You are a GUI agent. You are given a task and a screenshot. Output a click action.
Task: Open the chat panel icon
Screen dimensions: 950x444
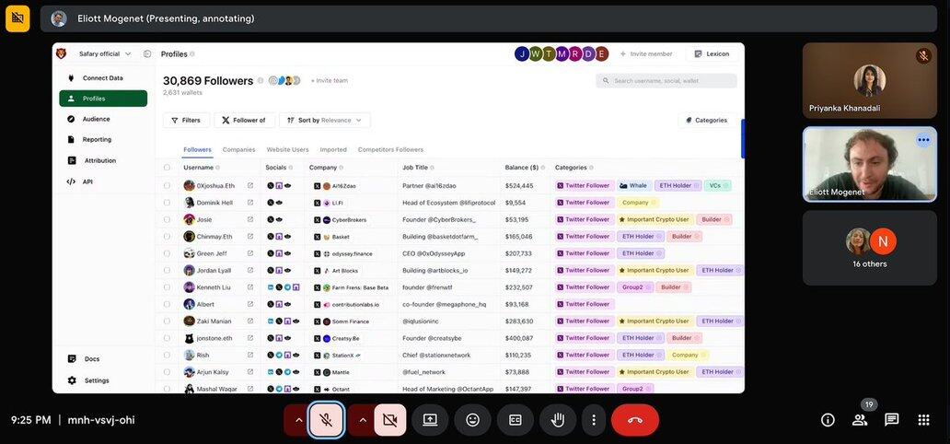tap(891, 420)
